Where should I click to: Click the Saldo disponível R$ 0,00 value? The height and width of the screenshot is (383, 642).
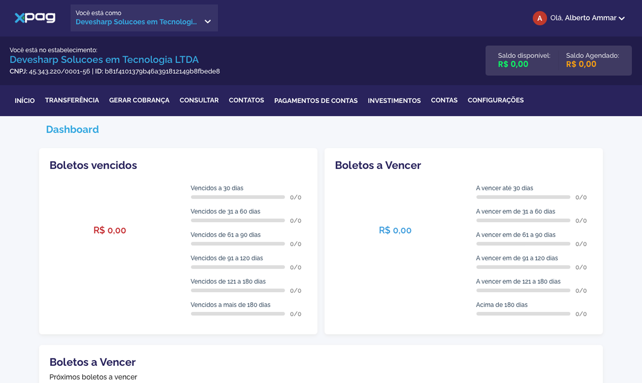coord(513,64)
